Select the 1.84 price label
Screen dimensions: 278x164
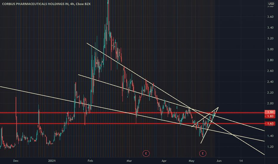click(270, 112)
